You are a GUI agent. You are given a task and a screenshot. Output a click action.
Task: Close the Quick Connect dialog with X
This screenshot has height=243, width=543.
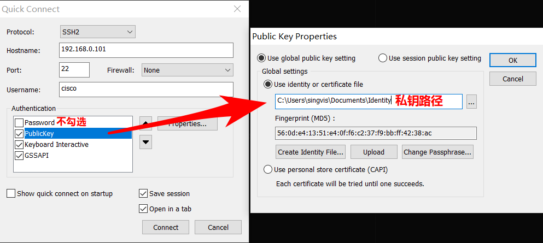point(237,9)
